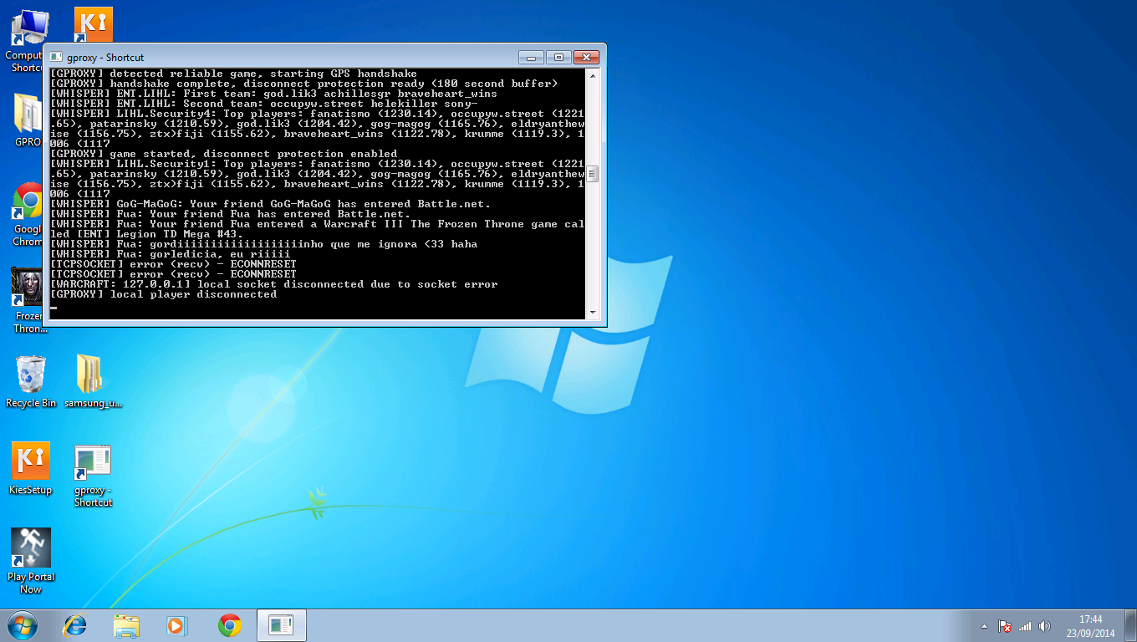Open Windows Media Player taskbar icon

(x=178, y=624)
